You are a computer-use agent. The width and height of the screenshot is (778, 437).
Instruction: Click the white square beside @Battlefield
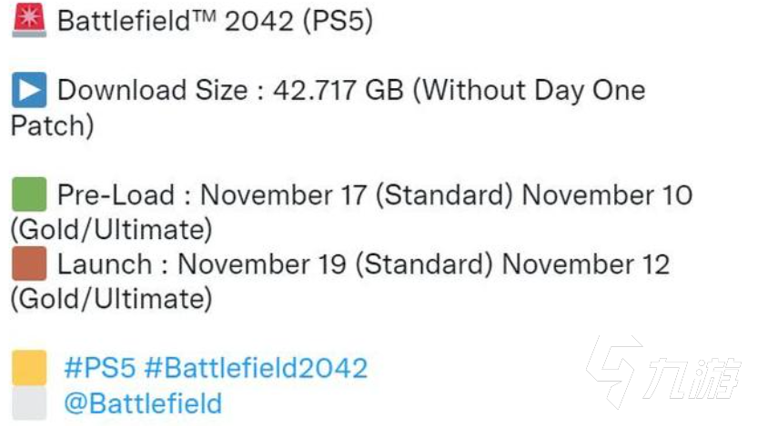click(x=29, y=403)
